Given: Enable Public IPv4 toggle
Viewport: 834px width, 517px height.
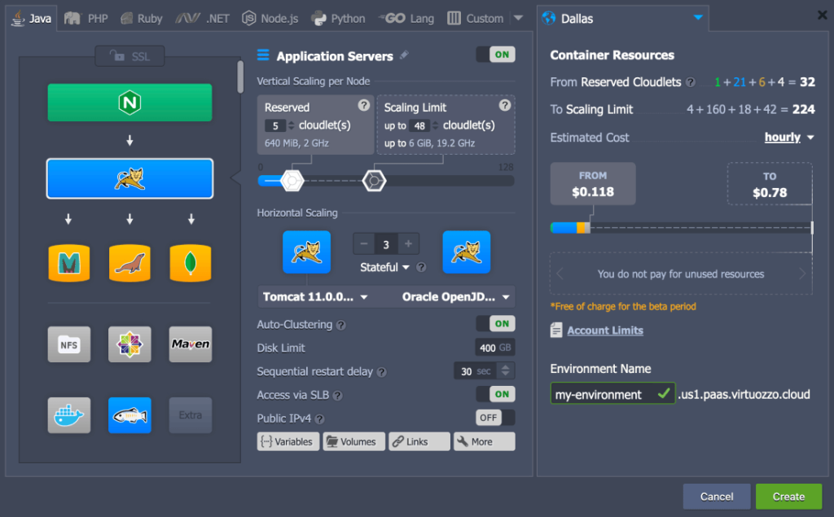Looking at the screenshot, I should tap(495, 418).
